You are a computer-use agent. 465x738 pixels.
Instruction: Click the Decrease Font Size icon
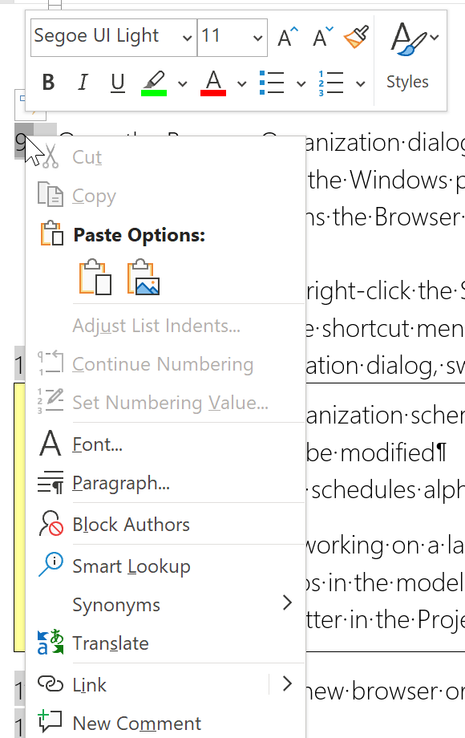323,37
